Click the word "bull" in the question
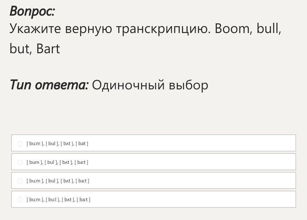Viewport: 307px width, 220px height. 268,29
